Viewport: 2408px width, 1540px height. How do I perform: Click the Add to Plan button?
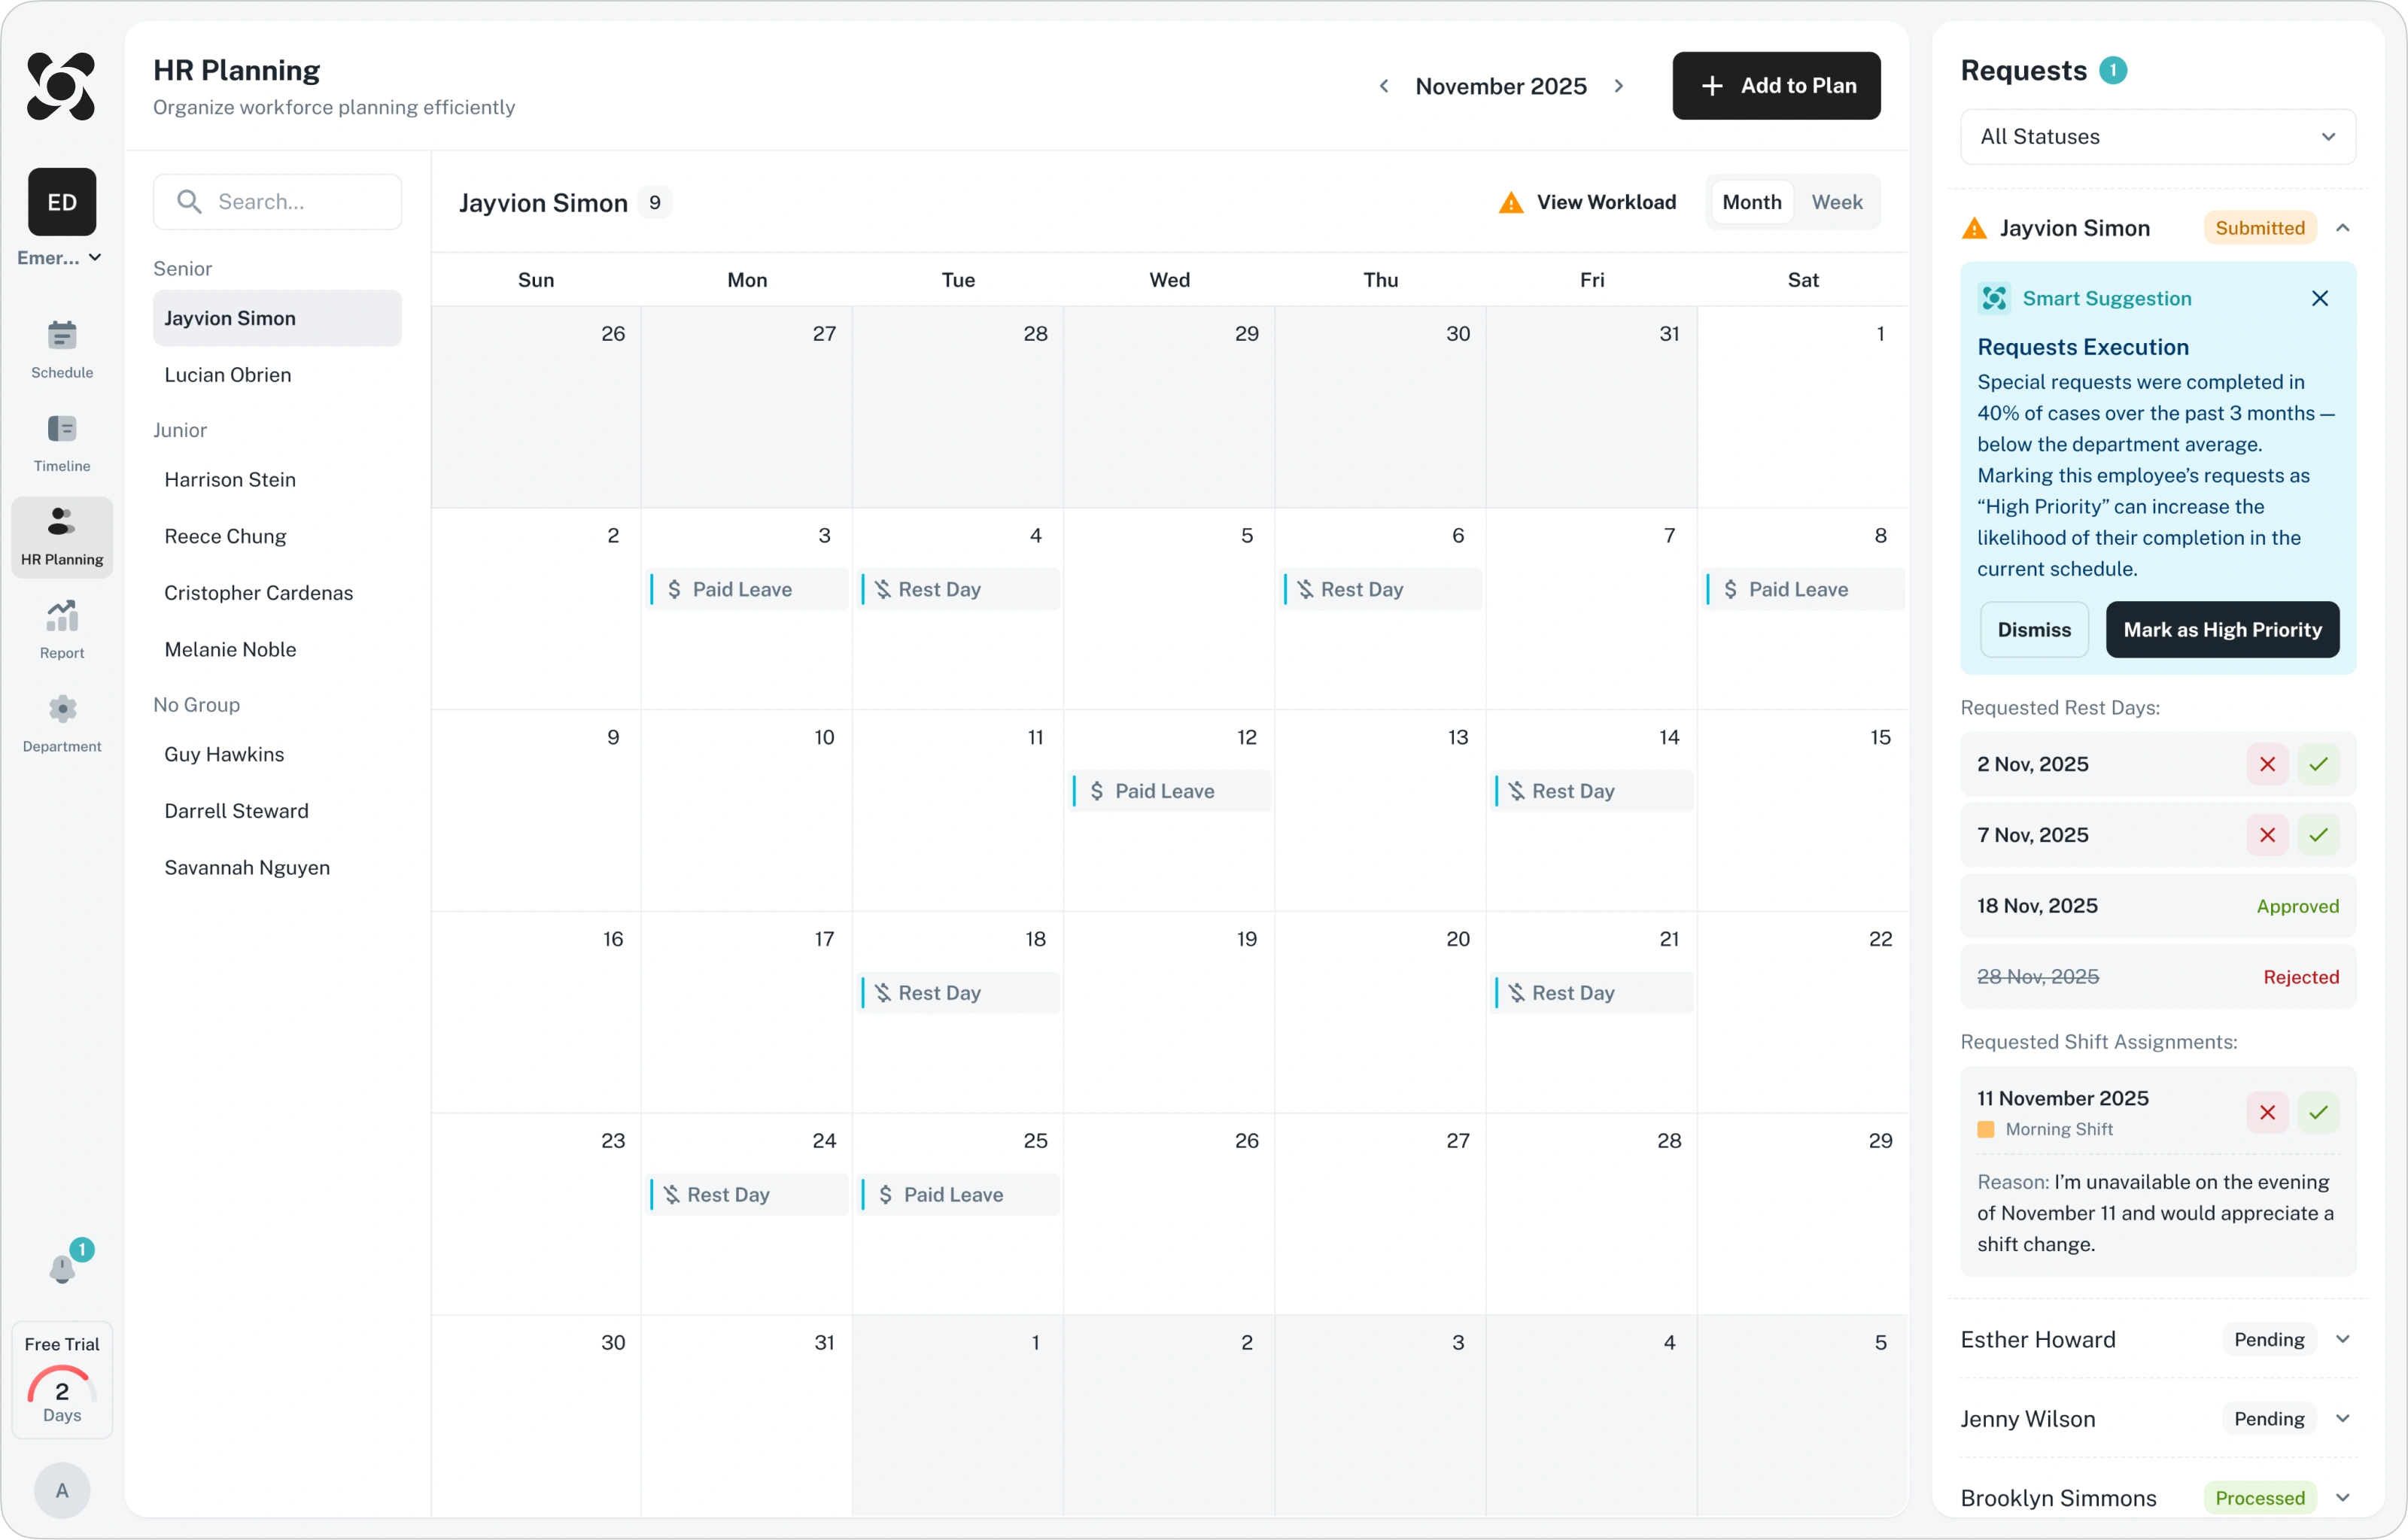click(1776, 86)
